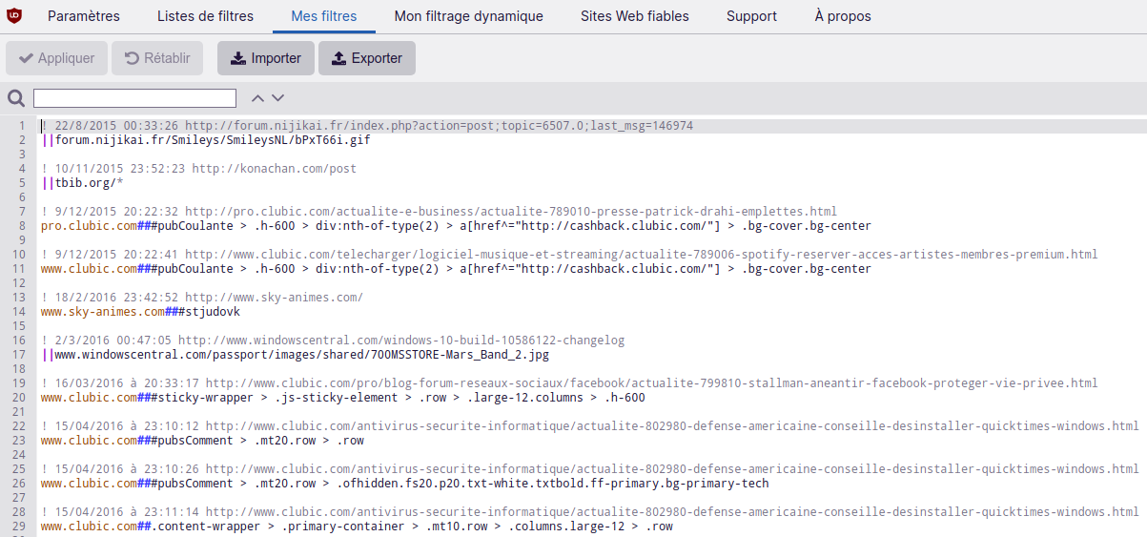Viewport: 1147px width, 537px height.
Task: Click the 700MSSTORE-Mars_Band_2.jpg filter line
Action: pos(296,355)
